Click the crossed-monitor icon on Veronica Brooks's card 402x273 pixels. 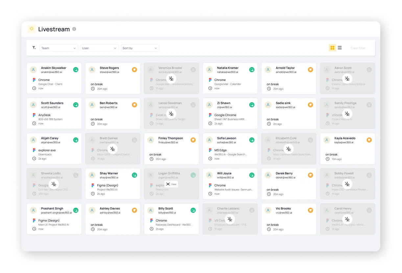(171, 79)
